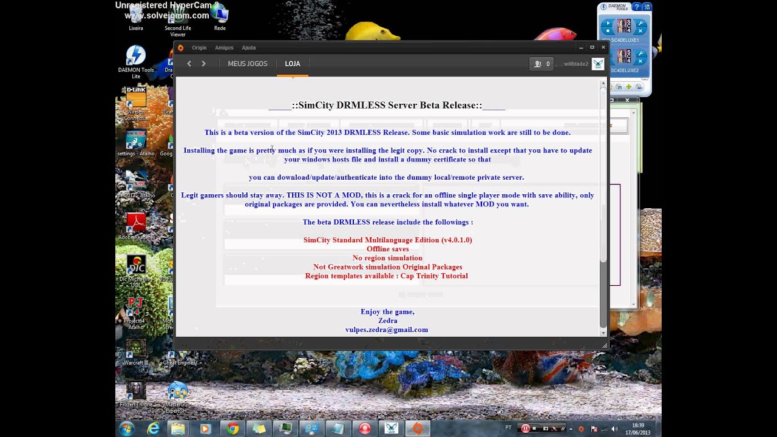The image size is (777, 437).
Task: Select the Rede network desktop icon
Action: click(220, 18)
